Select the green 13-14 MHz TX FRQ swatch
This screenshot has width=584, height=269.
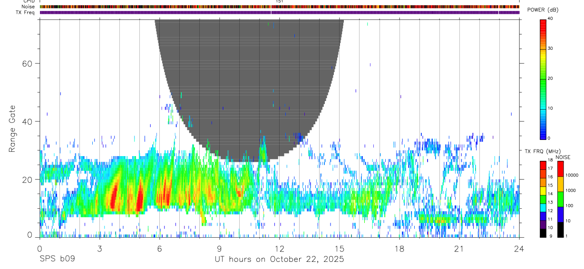pyautogui.click(x=543, y=199)
